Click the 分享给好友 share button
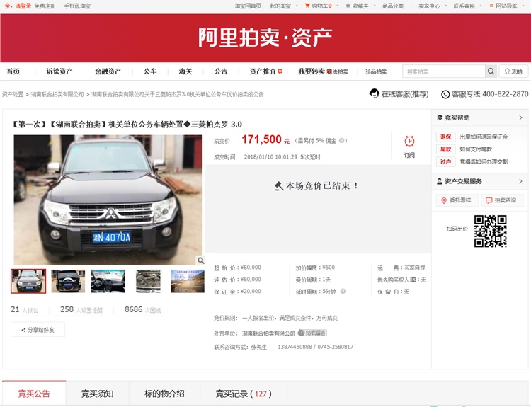Image resolution: width=531 pixels, height=407 pixels. (x=38, y=330)
